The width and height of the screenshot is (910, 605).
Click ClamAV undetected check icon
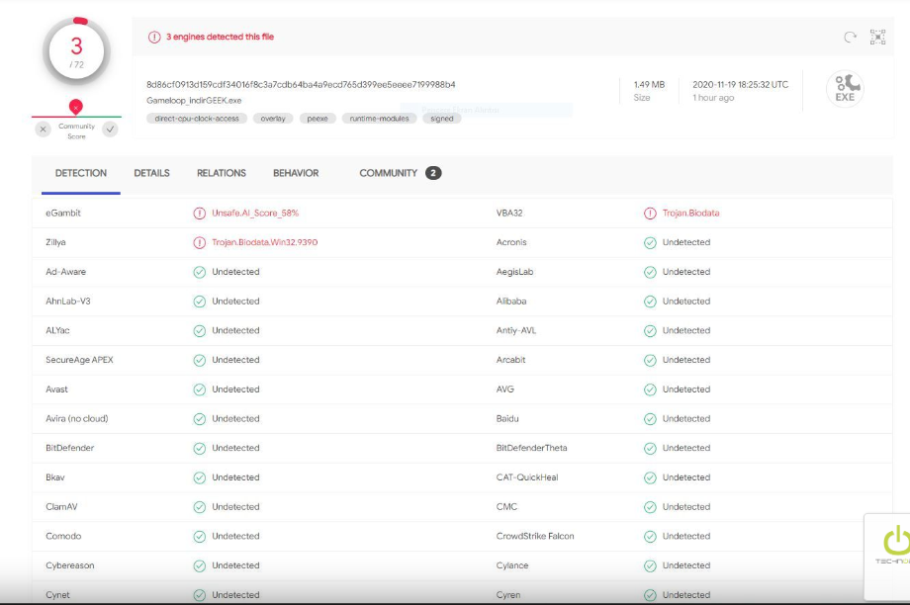(199, 507)
